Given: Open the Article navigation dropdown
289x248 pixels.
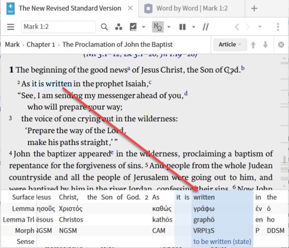Looking at the screenshot, I should point(230,45).
